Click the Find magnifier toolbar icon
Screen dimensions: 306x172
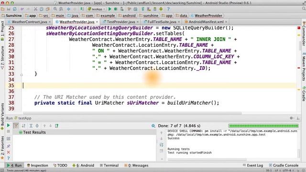[x=55, y=9]
